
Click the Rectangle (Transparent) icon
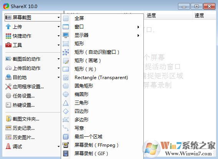click(x=66, y=78)
